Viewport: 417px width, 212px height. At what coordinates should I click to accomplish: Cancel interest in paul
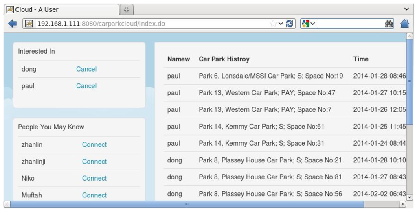click(x=86, y=86)
